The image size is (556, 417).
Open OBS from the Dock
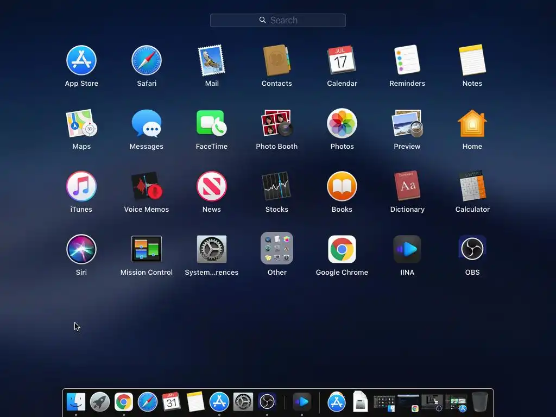(267, 402)
